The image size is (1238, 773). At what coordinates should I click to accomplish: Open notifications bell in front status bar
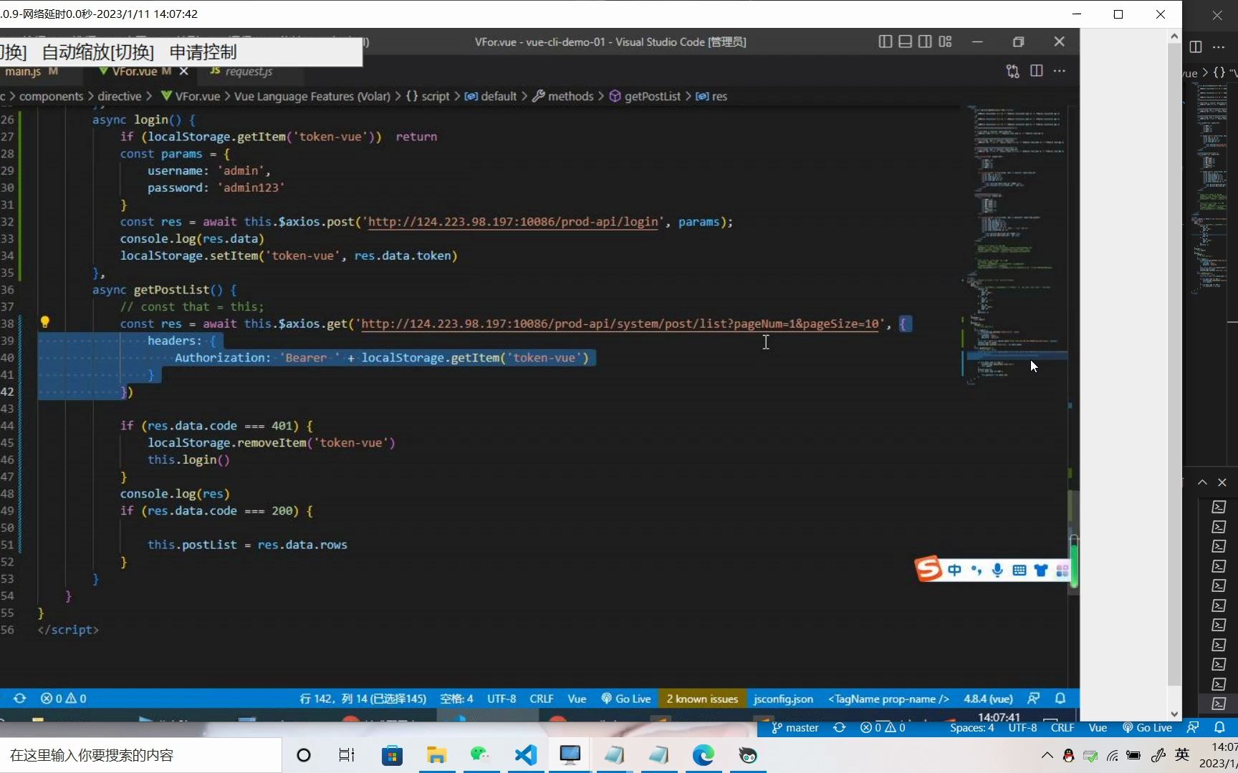[1061, 698]
